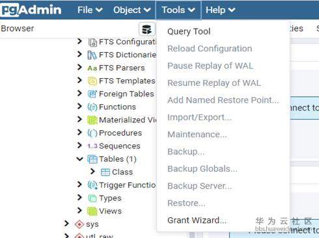
Task: Select the Class table label
Action: point(122,172)
